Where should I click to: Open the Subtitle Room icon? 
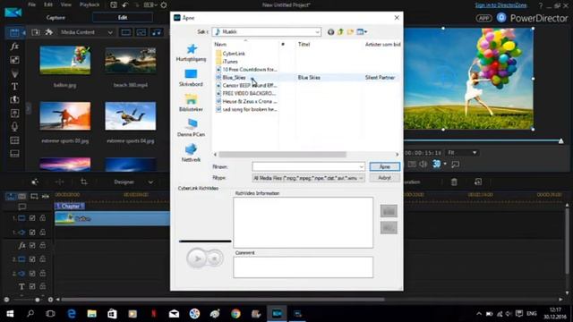pos(14,153)
